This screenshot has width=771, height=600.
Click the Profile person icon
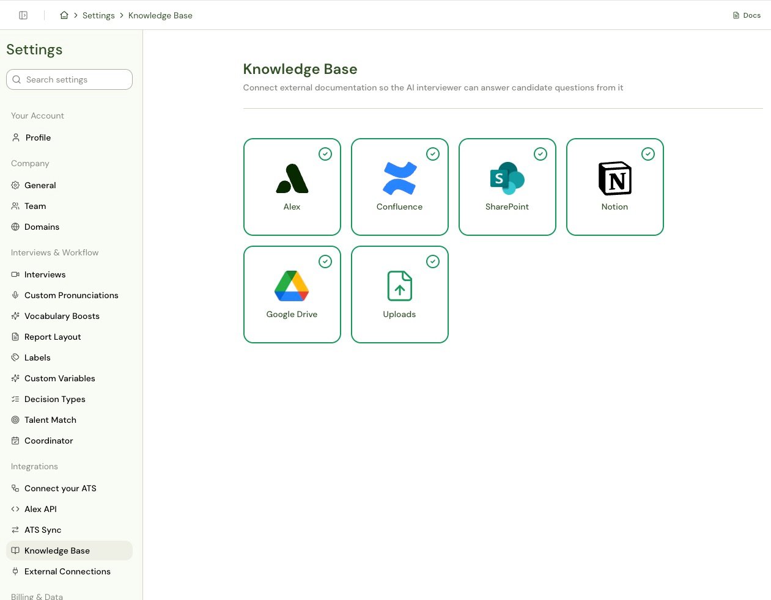(16, 137)
